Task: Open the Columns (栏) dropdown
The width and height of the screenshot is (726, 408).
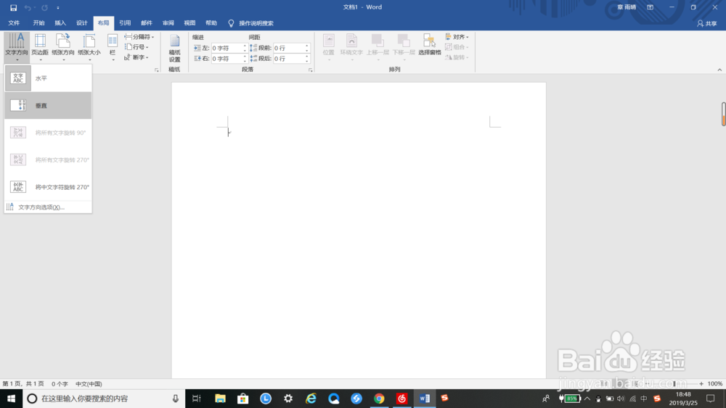Action: pyautogui.click(x=113, y=47)
